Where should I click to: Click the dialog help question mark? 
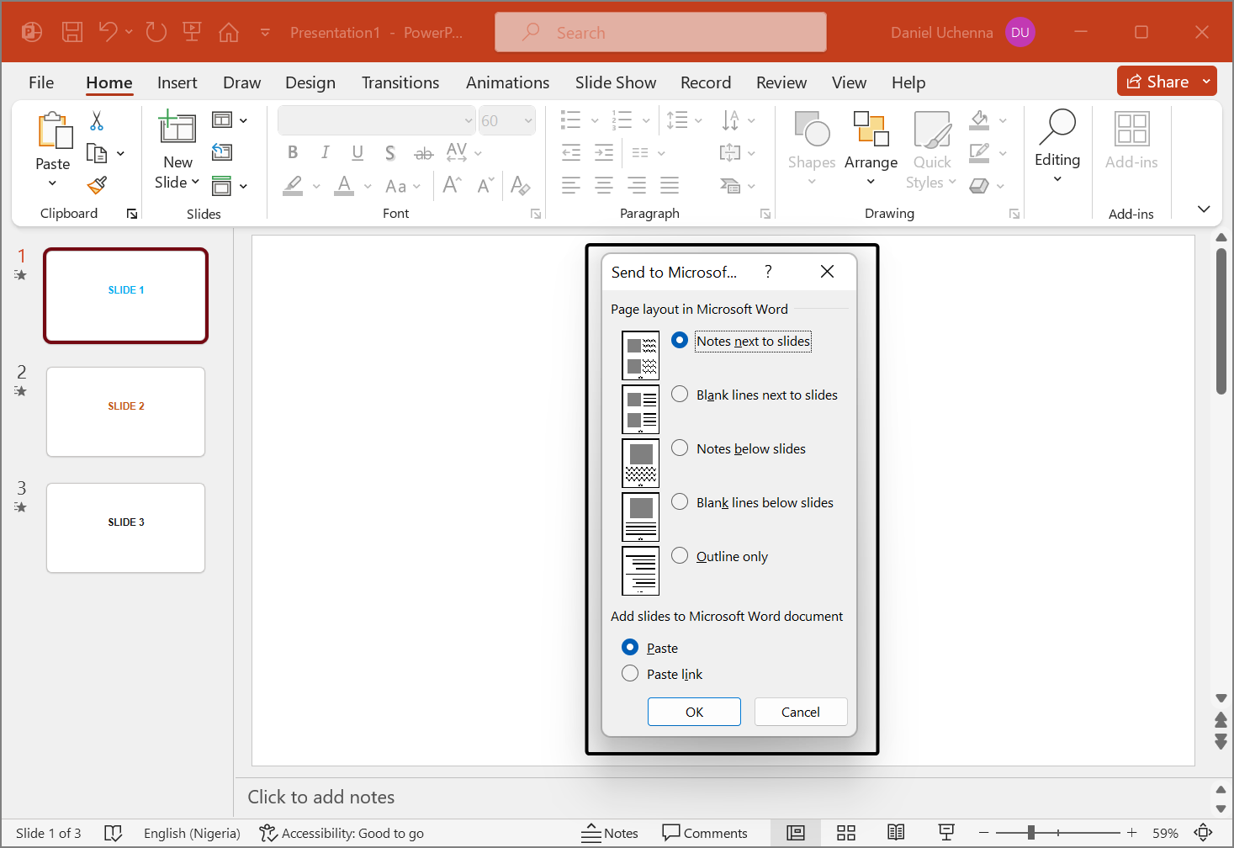point(768,272)
